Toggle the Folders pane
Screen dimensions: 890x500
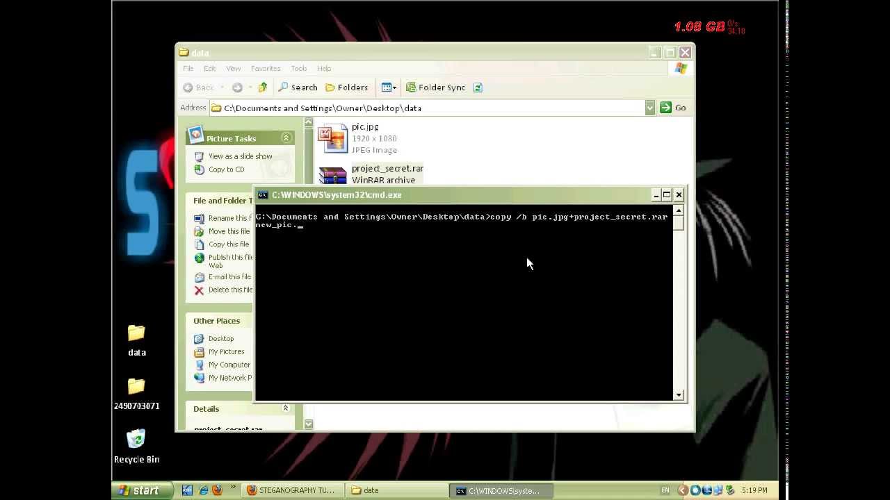pos(347,87)
